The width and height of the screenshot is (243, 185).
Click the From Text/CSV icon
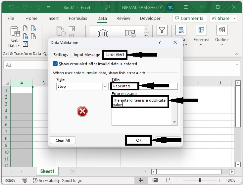point(26,28)
